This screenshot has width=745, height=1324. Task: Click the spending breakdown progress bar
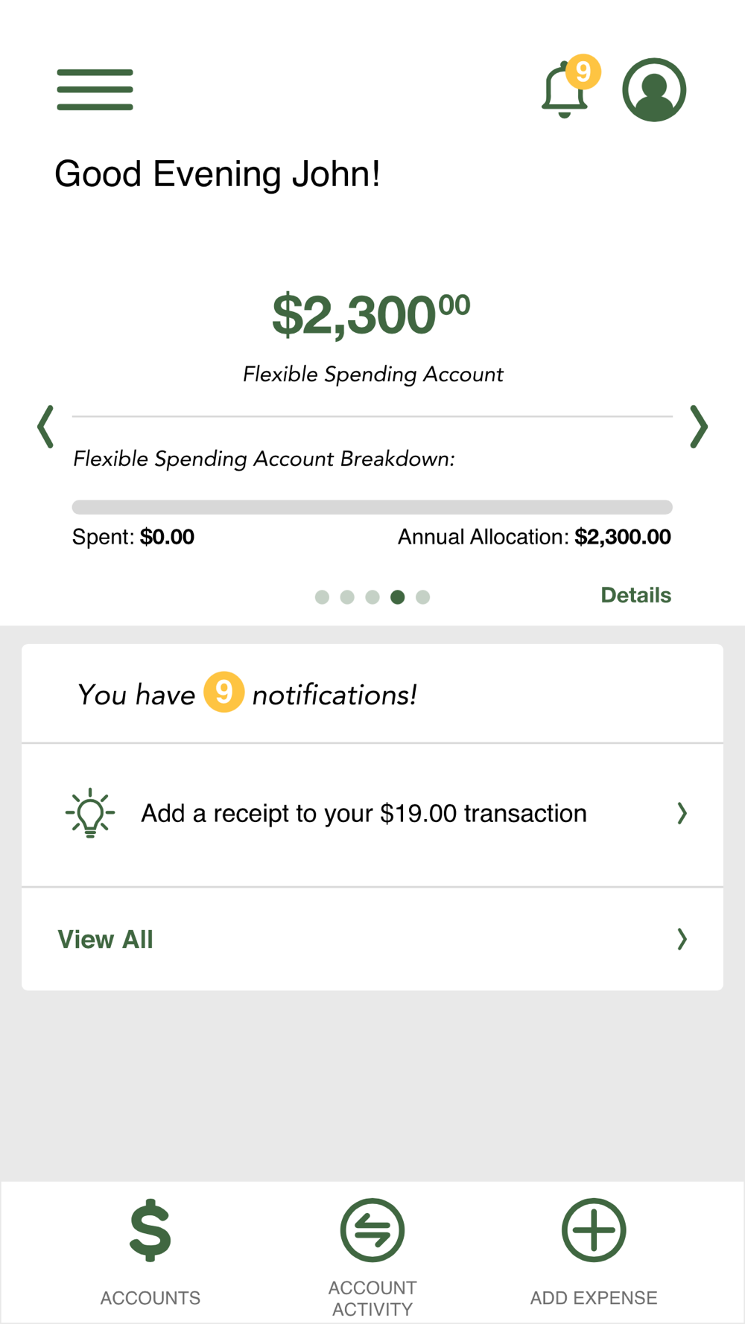tap(372, 507)
